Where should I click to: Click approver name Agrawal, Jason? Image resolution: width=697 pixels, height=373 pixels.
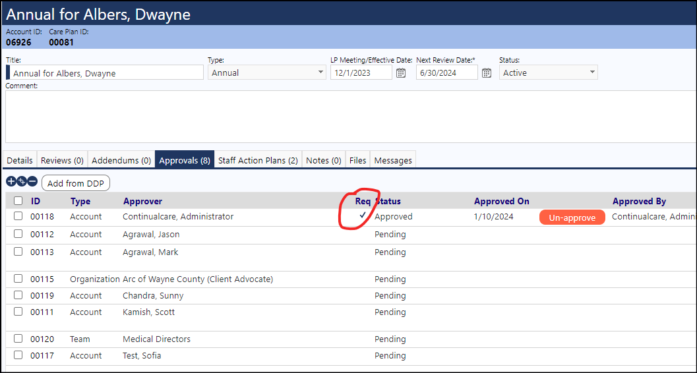(x=151, y=234)
